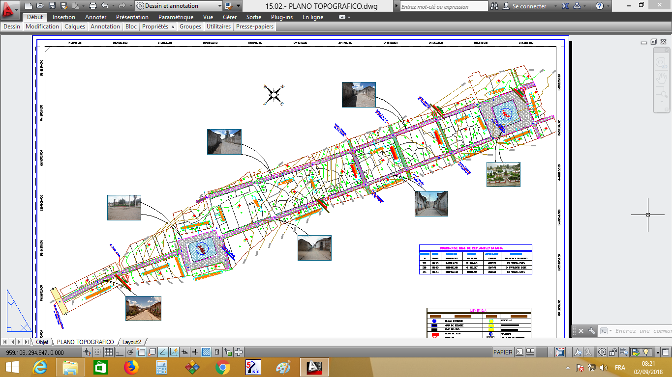
Task: Toggle grid display in the status bar
Action: 109,351
